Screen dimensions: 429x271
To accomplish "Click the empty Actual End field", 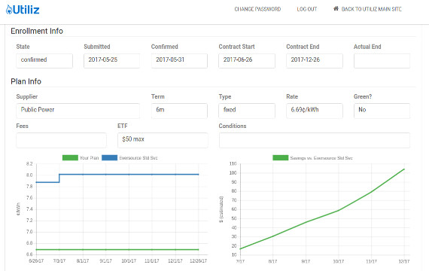I will click(x=382, y=60).
